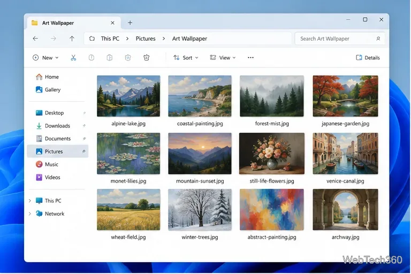The image size is (411, 274).
Task: Select the forest-mist.jpg thumbnail
Action: (272, 96)
